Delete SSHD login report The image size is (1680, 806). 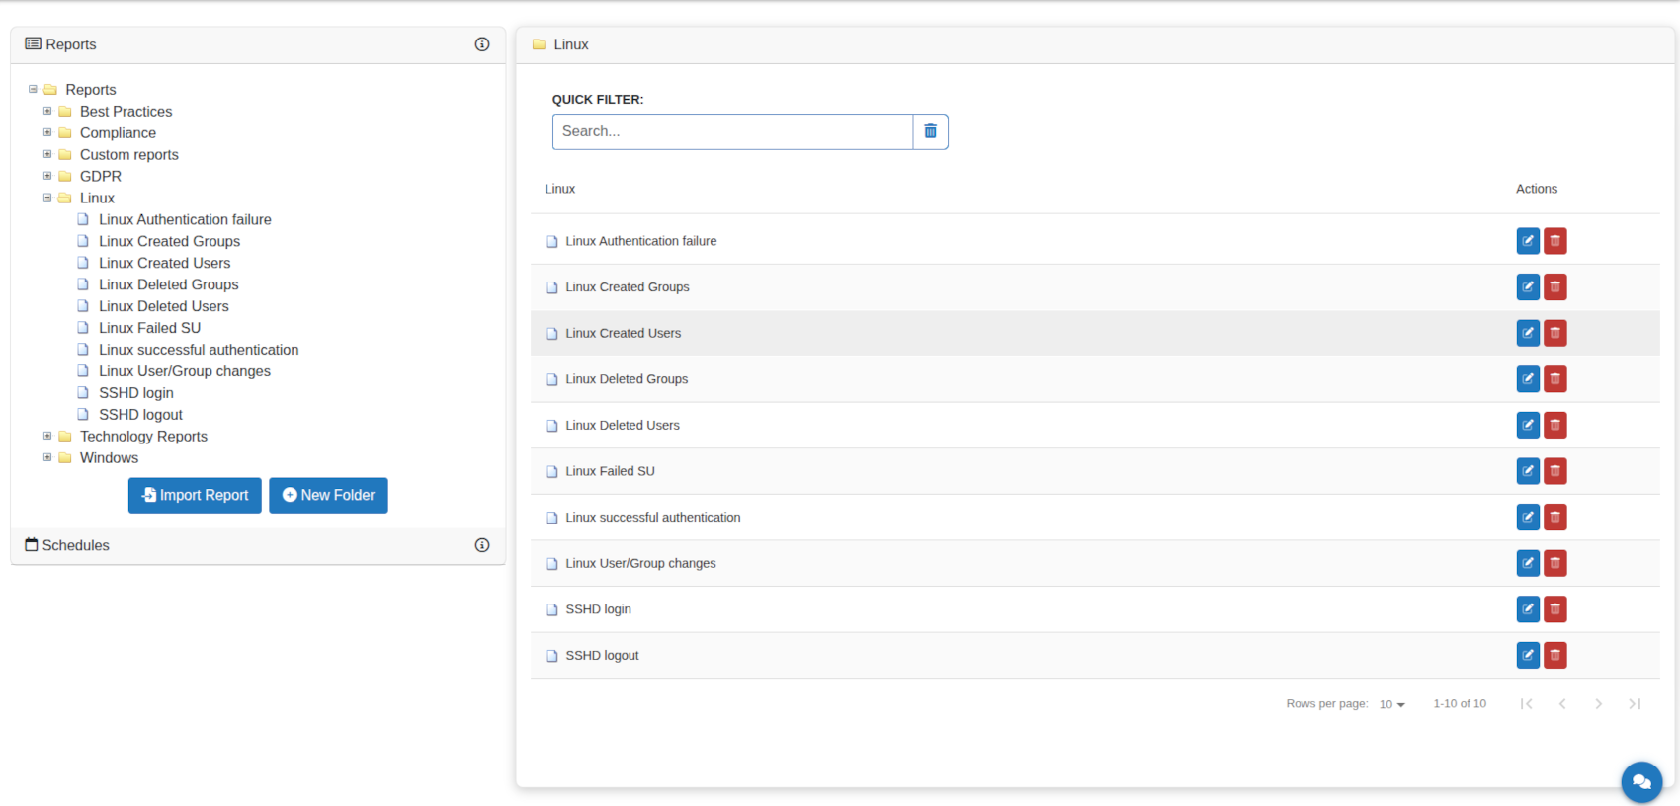pos(1554,609)
